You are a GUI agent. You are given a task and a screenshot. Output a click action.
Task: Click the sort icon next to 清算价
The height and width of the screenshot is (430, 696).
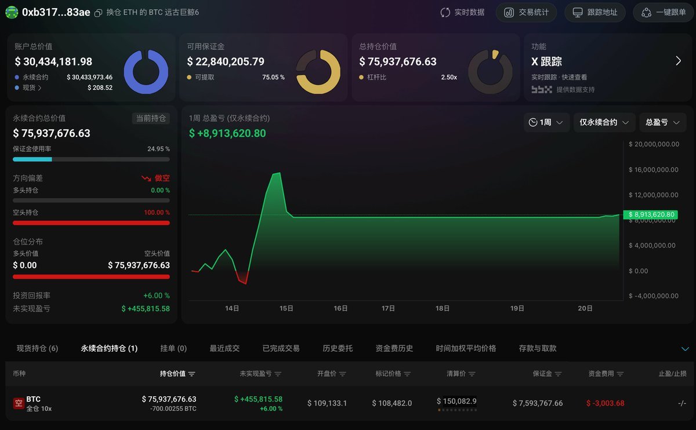tap(472, 374)
